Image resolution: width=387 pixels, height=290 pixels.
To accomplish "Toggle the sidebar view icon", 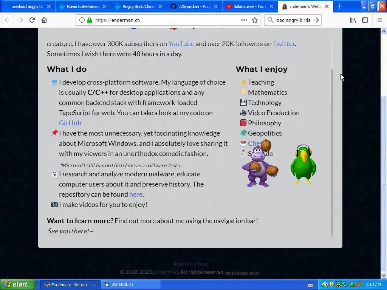I will tap(365, 20).
